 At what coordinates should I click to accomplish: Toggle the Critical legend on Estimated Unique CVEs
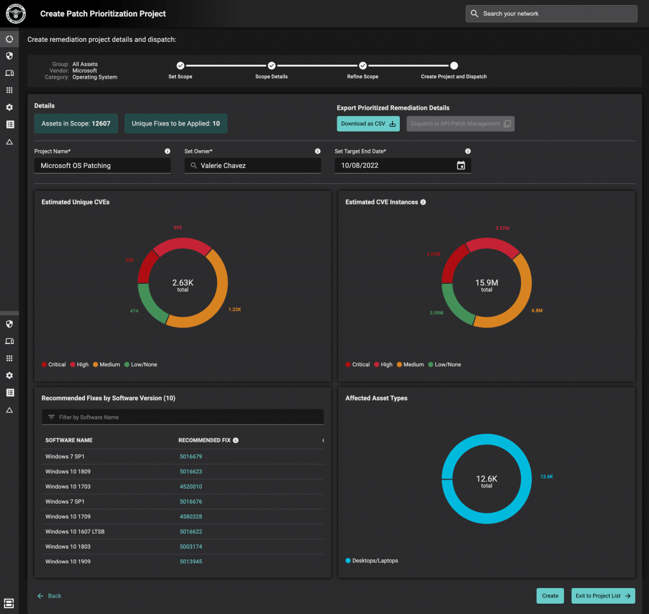53,364
